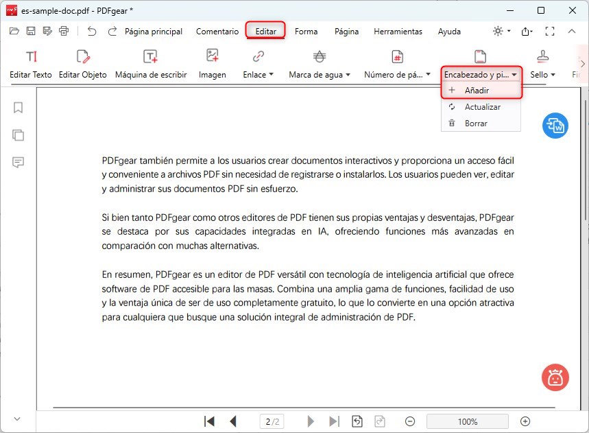Switch to the Página principal tab

tap(154, 32)
